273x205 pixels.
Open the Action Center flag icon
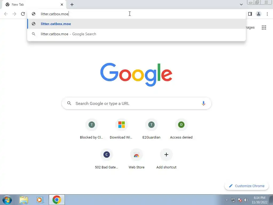click(x=240, y=200)
